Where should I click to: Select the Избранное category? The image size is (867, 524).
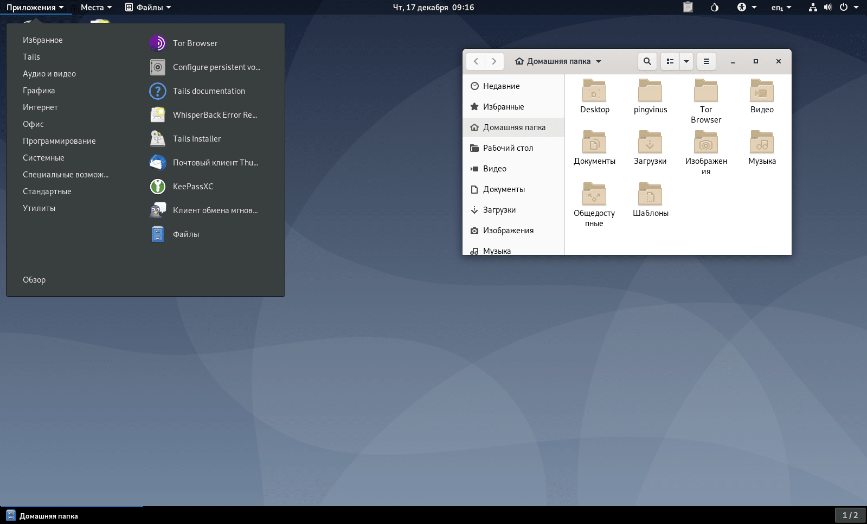click(x=42, y=40)
